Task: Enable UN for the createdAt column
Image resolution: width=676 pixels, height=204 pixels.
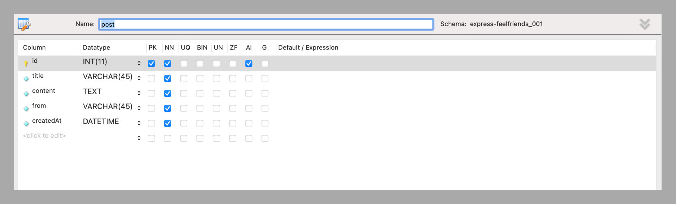Action: click(x=217, y=123)
